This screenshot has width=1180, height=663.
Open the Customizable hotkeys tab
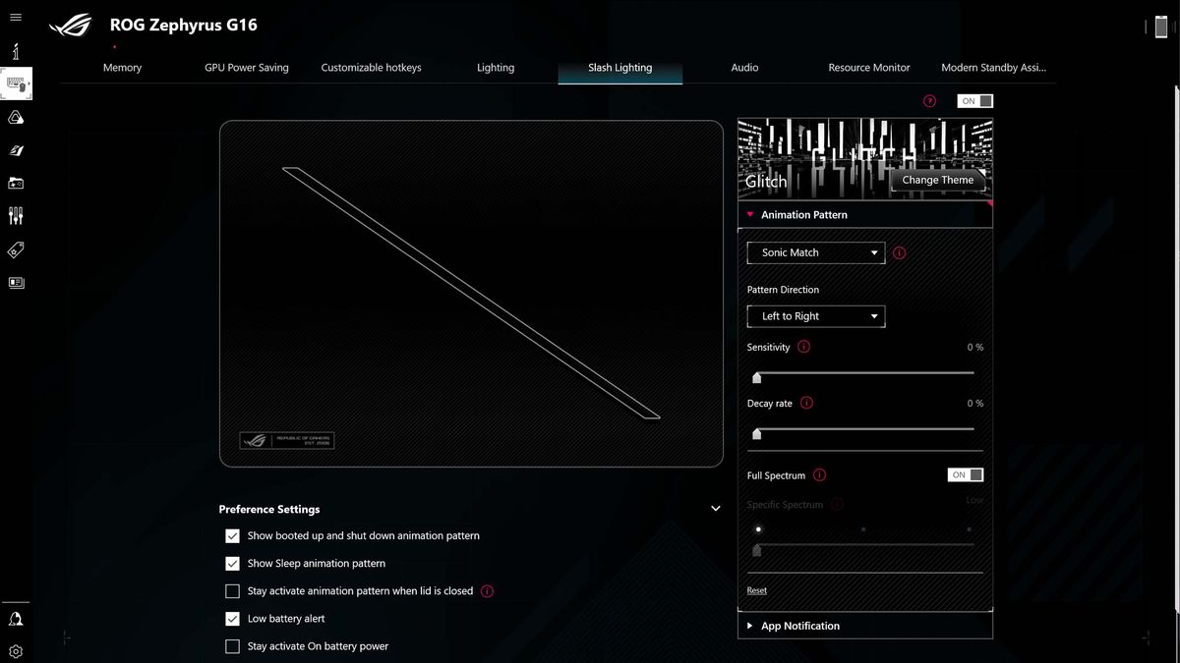click(371, 68)
